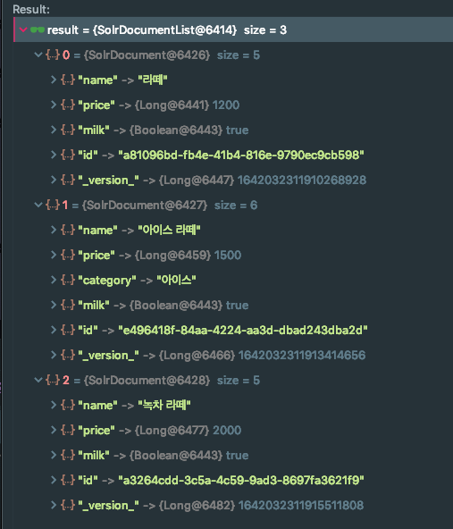This screenshot has height=529, width=453.
Task: Collapse document 0 SolrDocument@6426 node
Action: tap(38, 55)
